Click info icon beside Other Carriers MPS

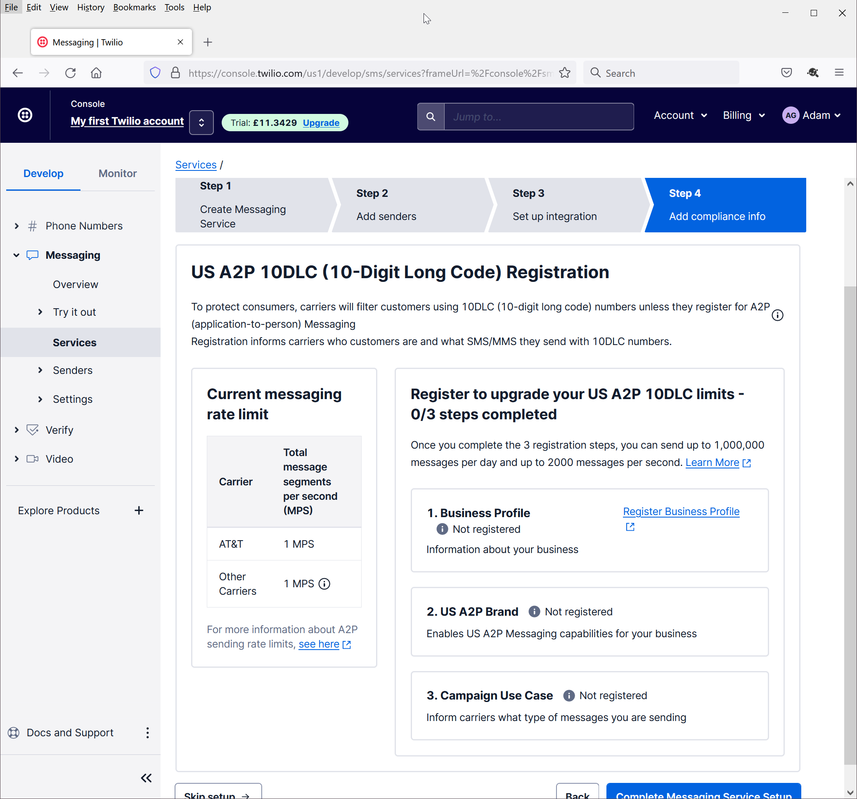coord(324,584)
